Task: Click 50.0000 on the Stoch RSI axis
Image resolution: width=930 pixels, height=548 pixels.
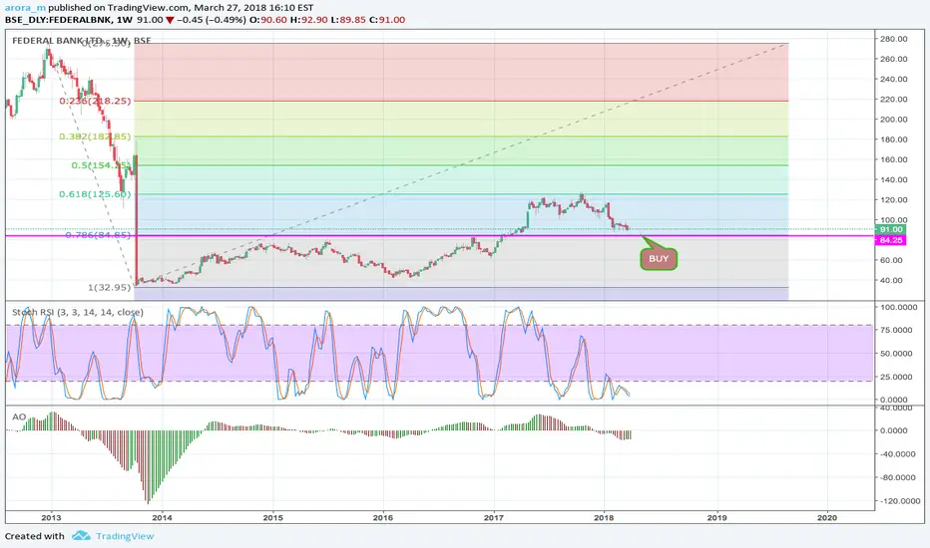Action: tap(896, 354)
